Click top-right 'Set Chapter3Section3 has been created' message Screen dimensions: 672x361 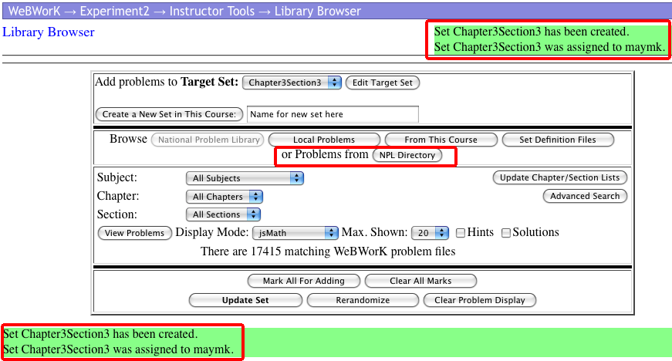[532, 32]
